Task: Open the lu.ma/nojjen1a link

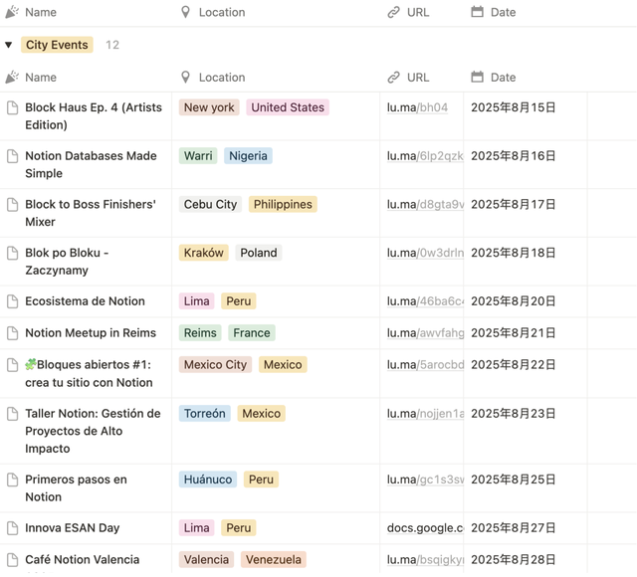Action: click(425, 414)
